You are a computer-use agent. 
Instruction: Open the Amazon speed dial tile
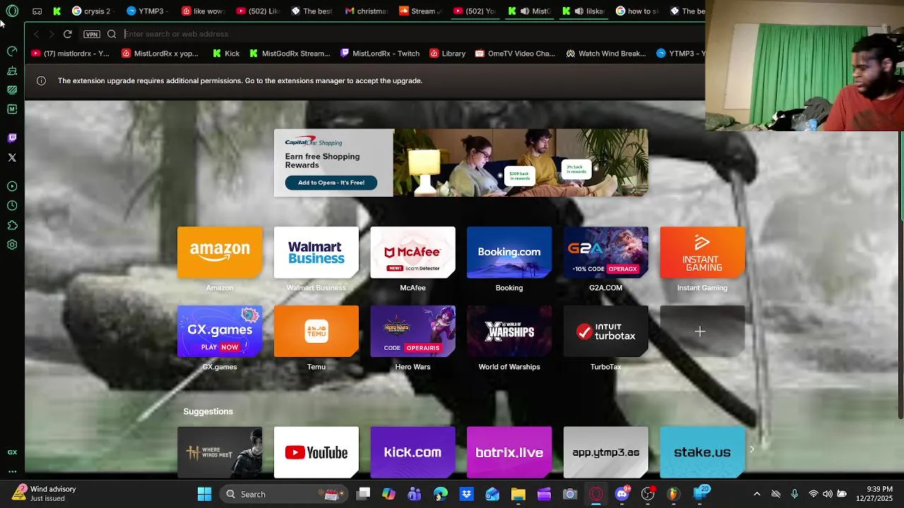tap(220, 252)
